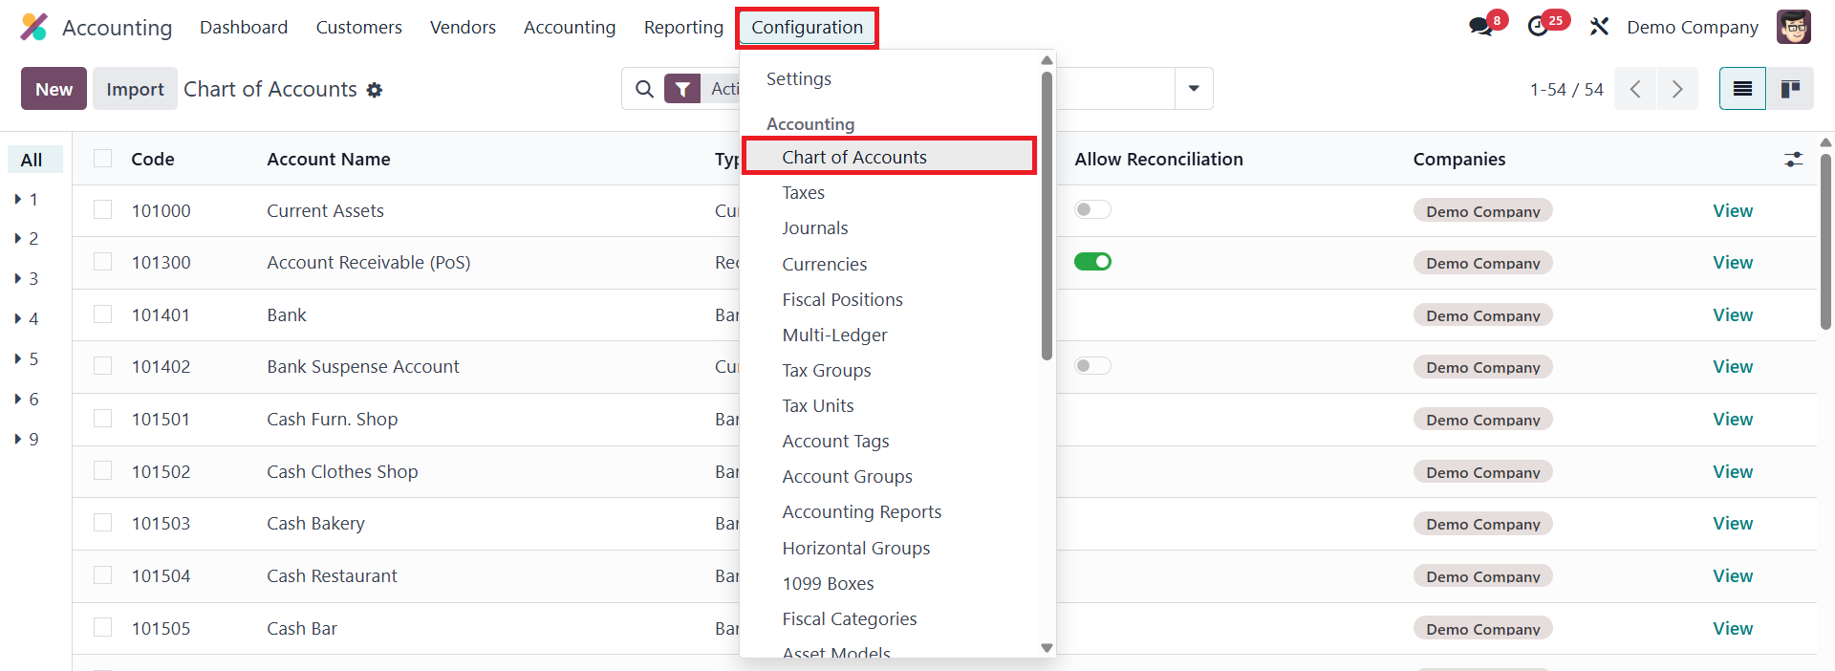Open optional columns adjust icon
This screenshot has height=671, width=1835.
(x=1793, y=160)
